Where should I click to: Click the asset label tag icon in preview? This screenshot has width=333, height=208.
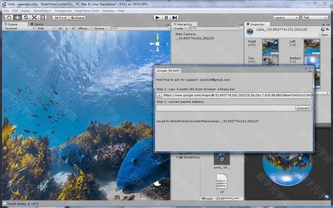pos(326,197)
